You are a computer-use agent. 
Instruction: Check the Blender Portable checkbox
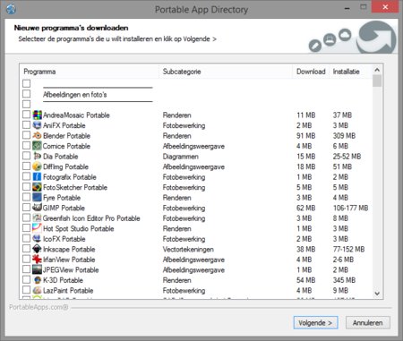[27, 135]
